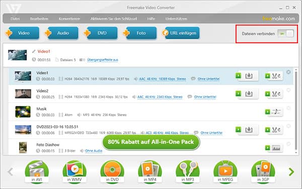
Task: Click the Foto Diashow file name
Action: click(48, 145)
